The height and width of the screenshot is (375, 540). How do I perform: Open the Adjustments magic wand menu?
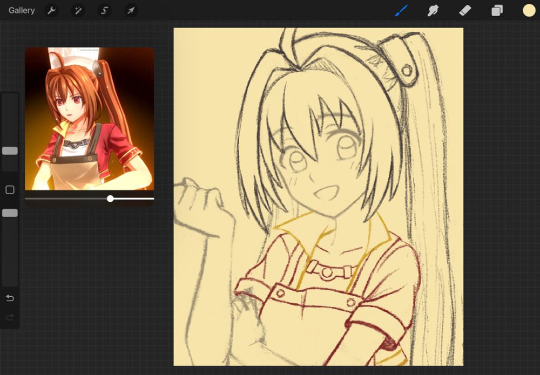click(78, 10)
